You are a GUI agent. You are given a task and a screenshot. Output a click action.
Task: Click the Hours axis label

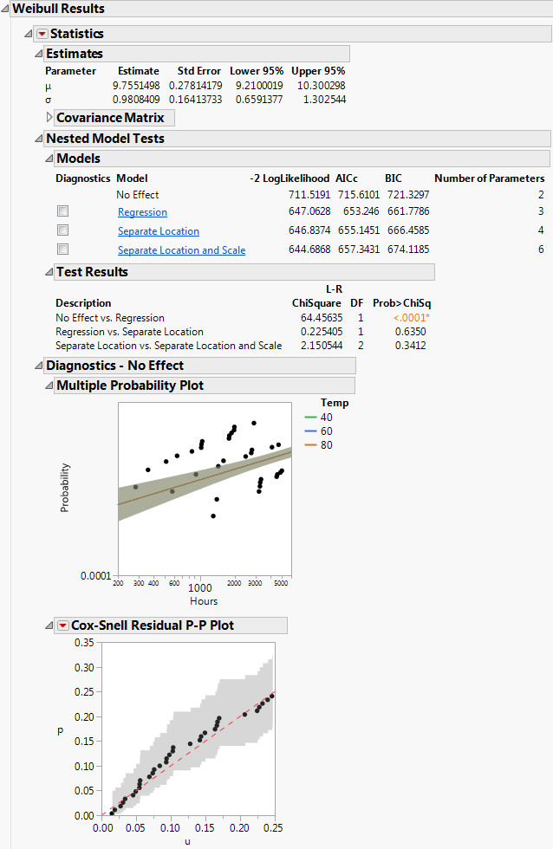click(x=204, y=601)
